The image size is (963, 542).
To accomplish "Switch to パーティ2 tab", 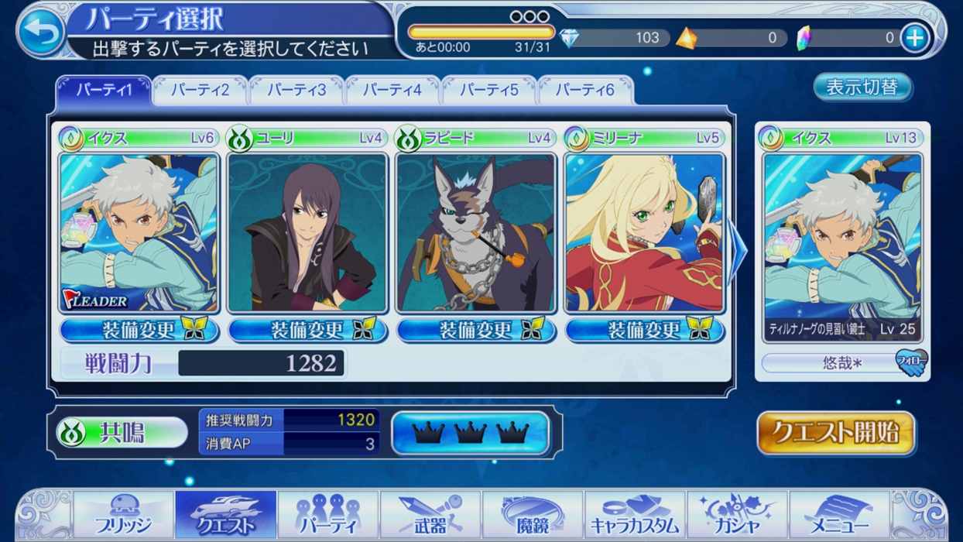I will (x=200, y=90).
